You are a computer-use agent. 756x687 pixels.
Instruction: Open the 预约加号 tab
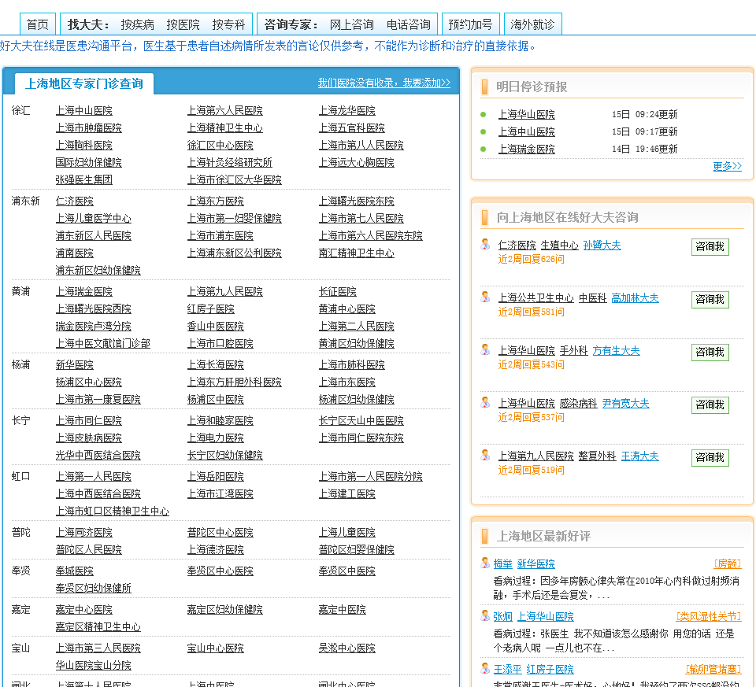coord(471,24)
